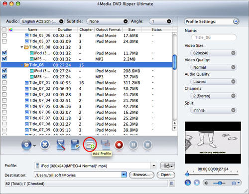
Task: Open the Split dropdown
Action: pyautogui.click(x=214, y=110)
